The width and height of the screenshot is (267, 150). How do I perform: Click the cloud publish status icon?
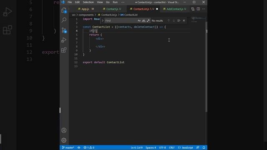[79, 147]
